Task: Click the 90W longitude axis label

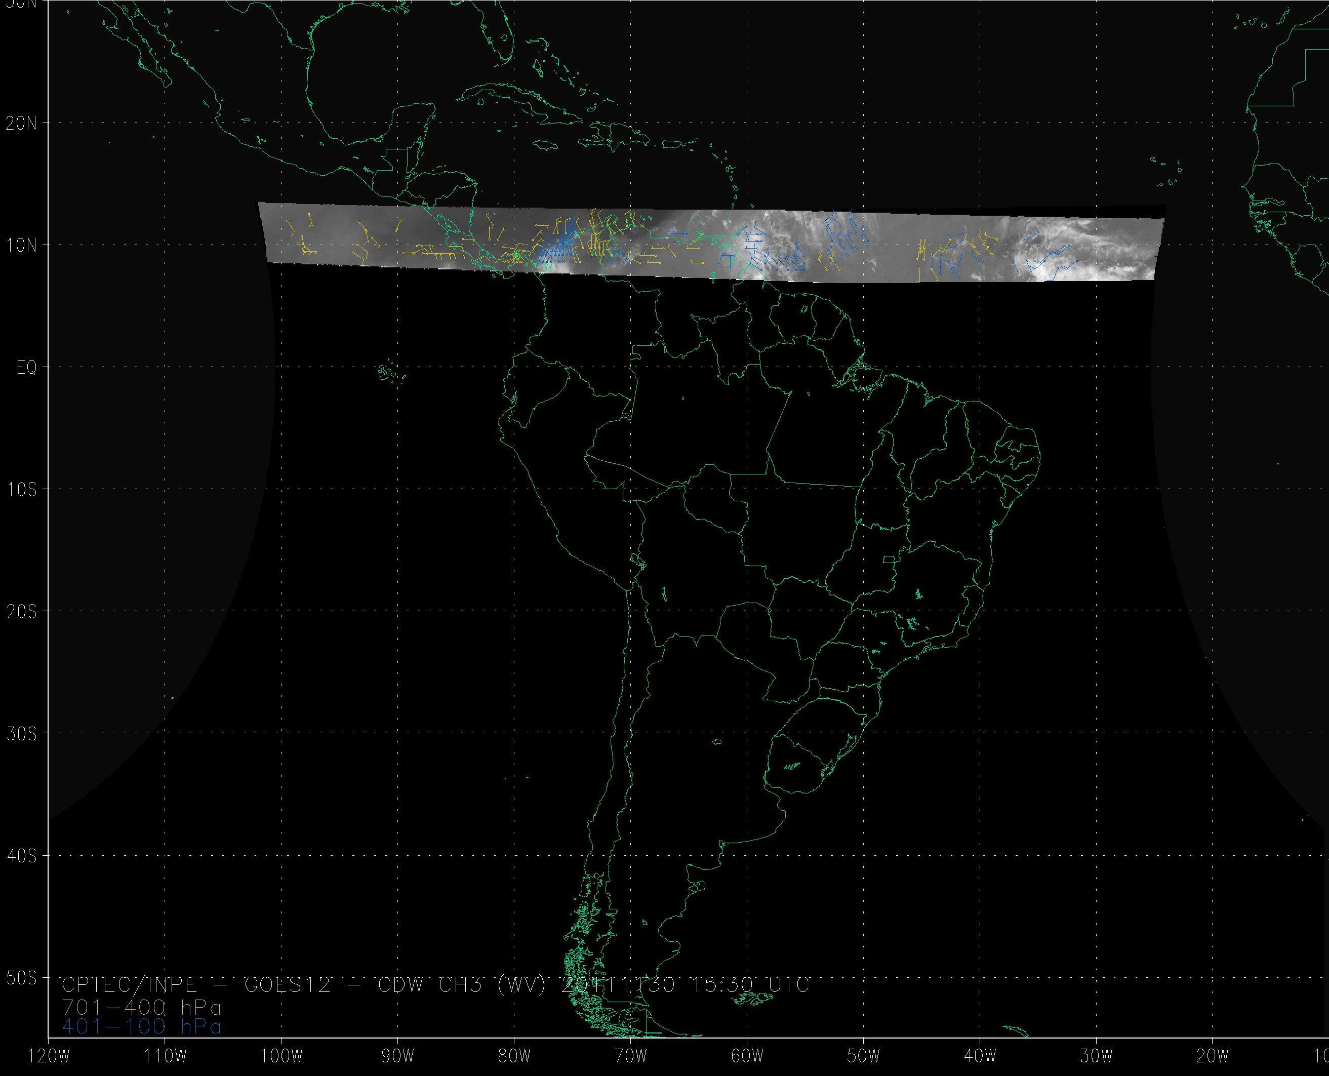Action: coord(398,1057)
